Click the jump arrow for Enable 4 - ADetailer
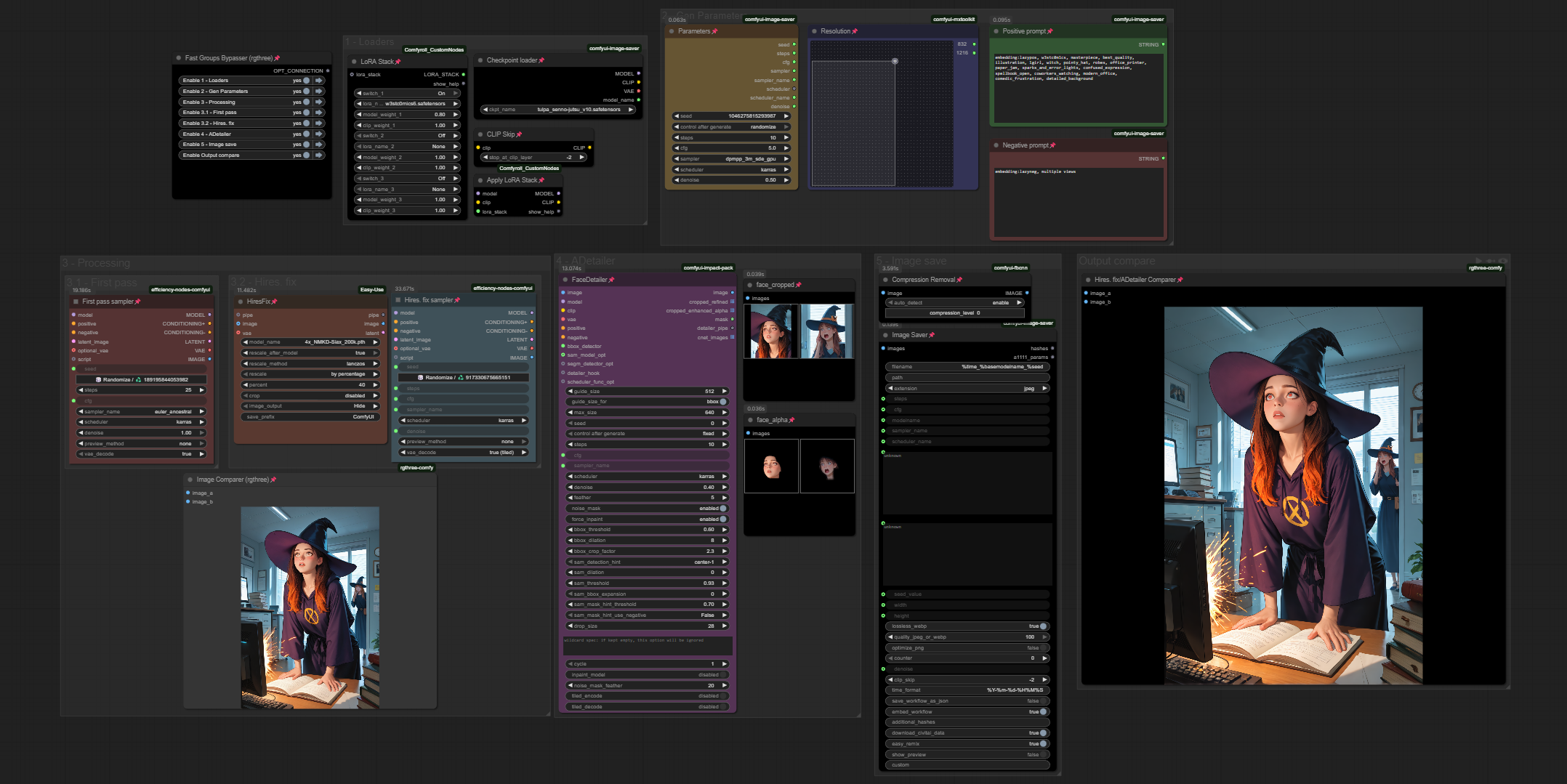The image size is (1567, 784). pos(319,134)
